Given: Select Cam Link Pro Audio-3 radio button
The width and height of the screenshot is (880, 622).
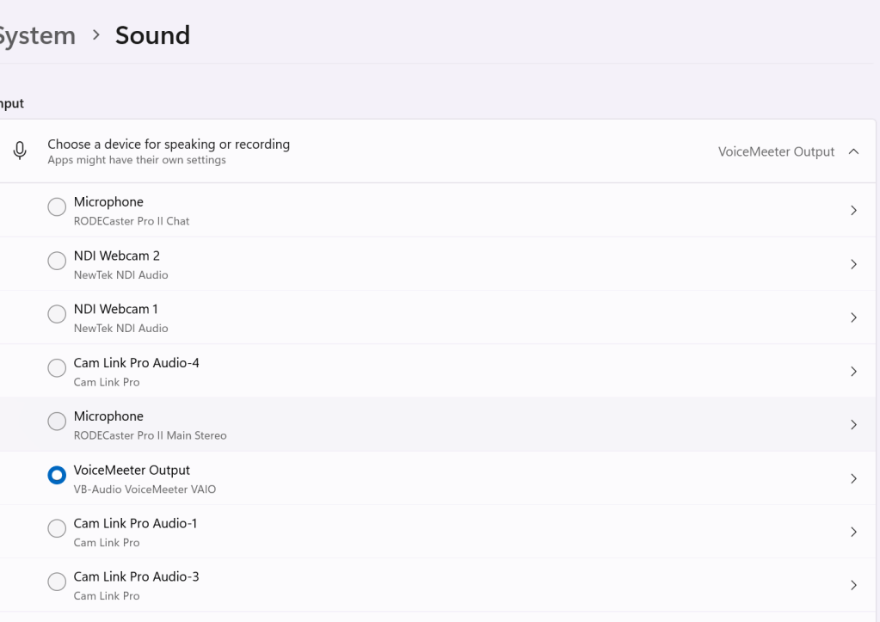Looking at the screenshot, I should tap(57, 582).
